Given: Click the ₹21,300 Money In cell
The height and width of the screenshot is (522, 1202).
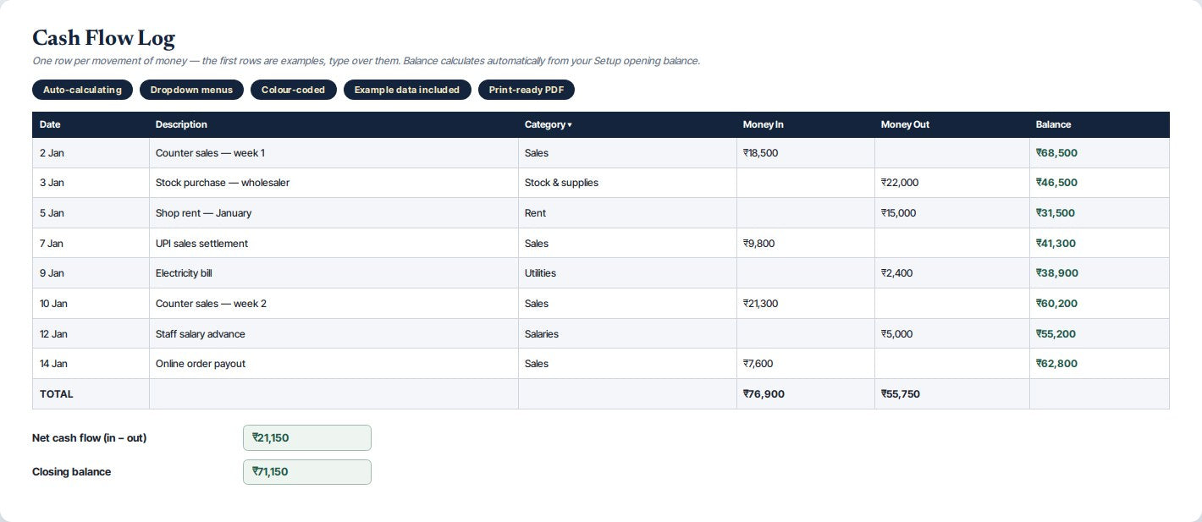Looking at the screenshot, I should [x=805, y=304].
